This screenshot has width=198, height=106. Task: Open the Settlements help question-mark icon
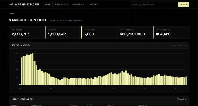133,30
